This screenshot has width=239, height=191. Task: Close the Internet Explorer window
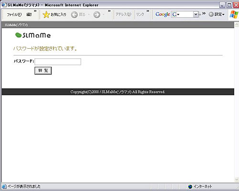coord(236,5)
